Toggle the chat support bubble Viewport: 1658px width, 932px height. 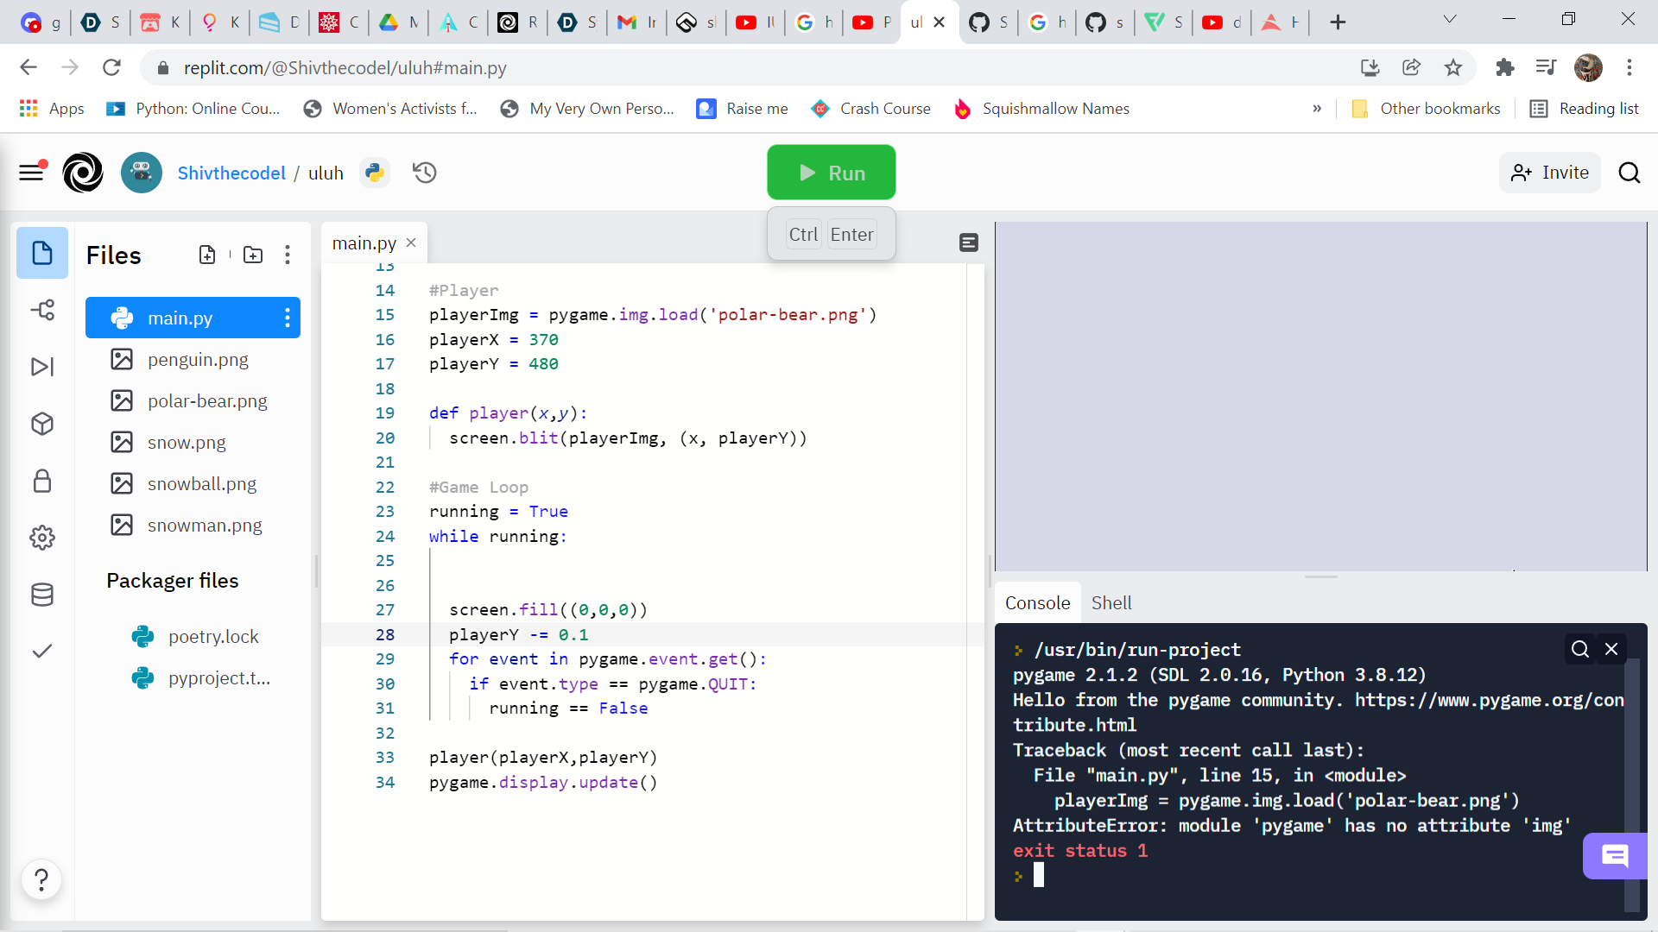[x=1615, y=857]
